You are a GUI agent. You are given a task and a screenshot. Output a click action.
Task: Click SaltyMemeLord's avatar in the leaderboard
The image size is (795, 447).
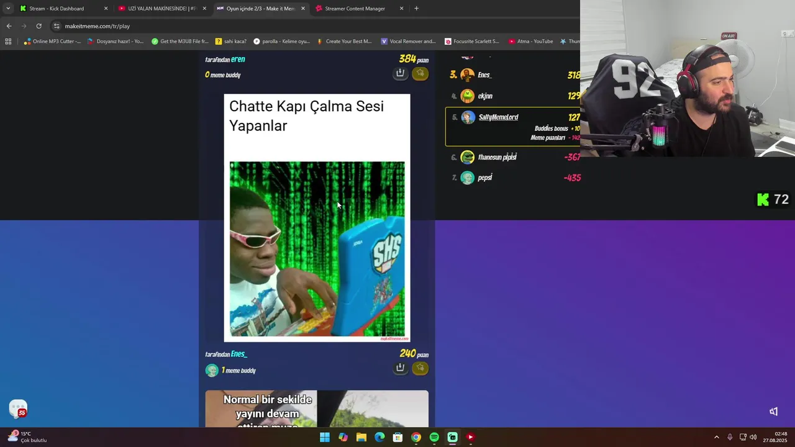click(468, 117)
